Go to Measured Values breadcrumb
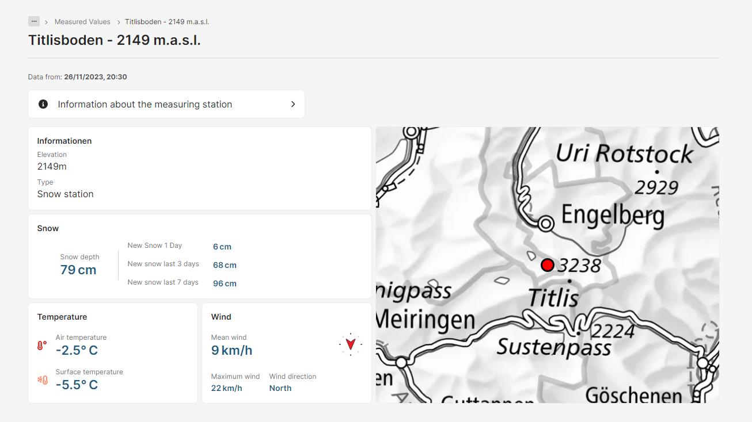Screen dimensions: 752x422 click(82, 22)
